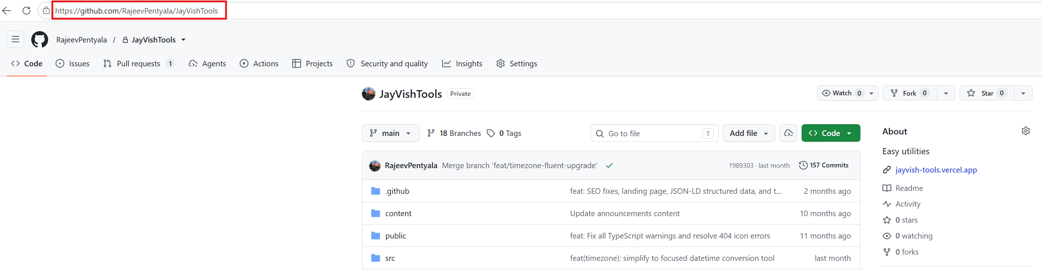The height and width of the screenshot is (270, 1042).
Task: Open the hamburger navigation menu
Action: tap(15, 40)
